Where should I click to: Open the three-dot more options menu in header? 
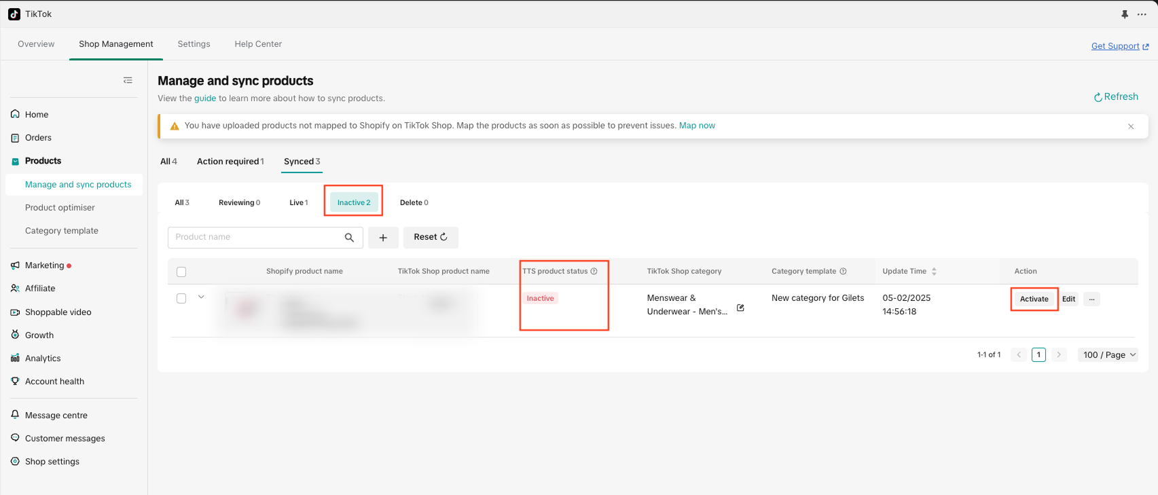point(1142,14)
